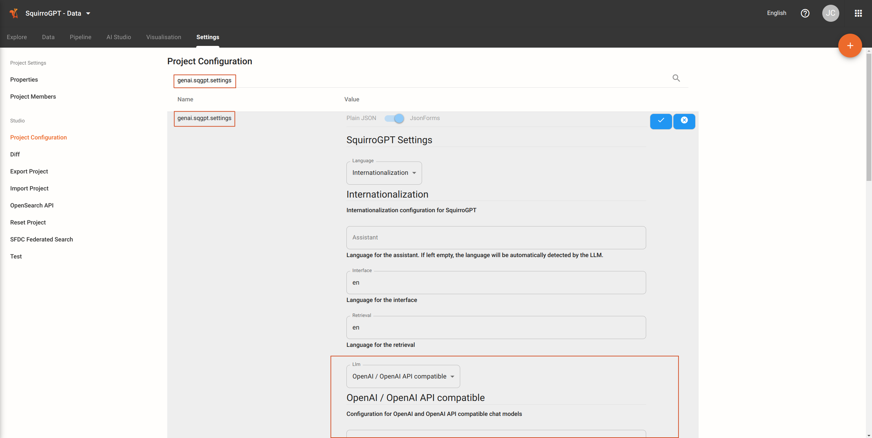This screenshot has width=872, height=438.
Task: Click the Squirro squirrel logo icon
Action: [14, 13]
